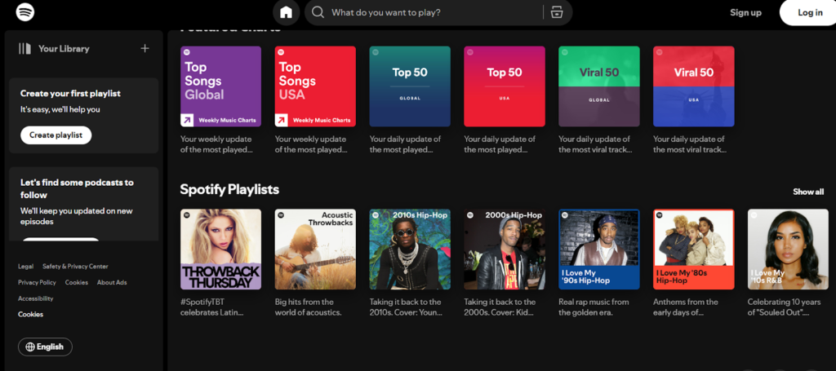This screenshot has width=836, height=371.
Task: Open the Viral 50 Global cover
Action: pyautogui.click(x=598, y=86)
